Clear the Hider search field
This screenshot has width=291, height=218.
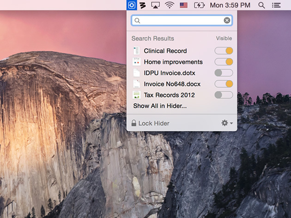click(227, 20)
